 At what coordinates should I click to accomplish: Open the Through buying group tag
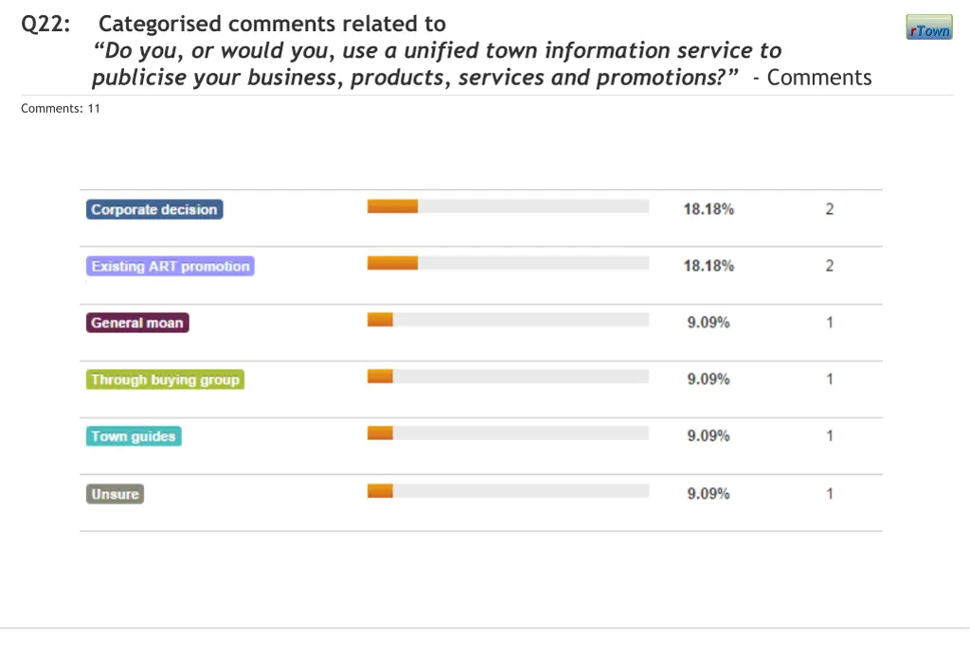[x=165, y=380]
